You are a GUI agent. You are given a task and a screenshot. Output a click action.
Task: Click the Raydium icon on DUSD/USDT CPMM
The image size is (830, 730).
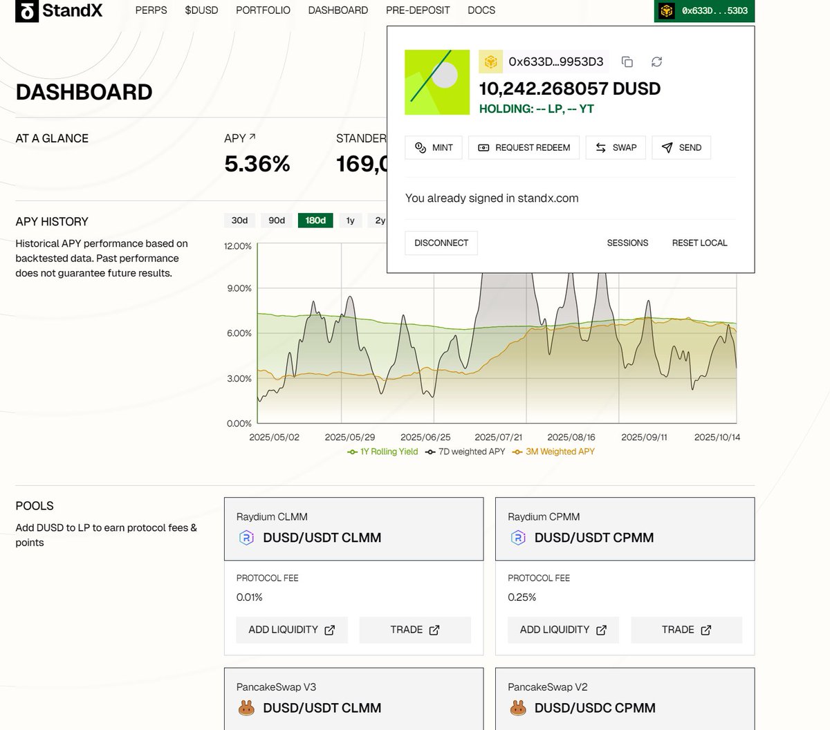(518, 538)
